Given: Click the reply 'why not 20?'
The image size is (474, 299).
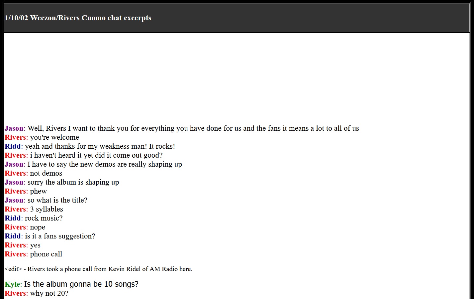Looking at the screenshot, I should (x=49, y=293).
